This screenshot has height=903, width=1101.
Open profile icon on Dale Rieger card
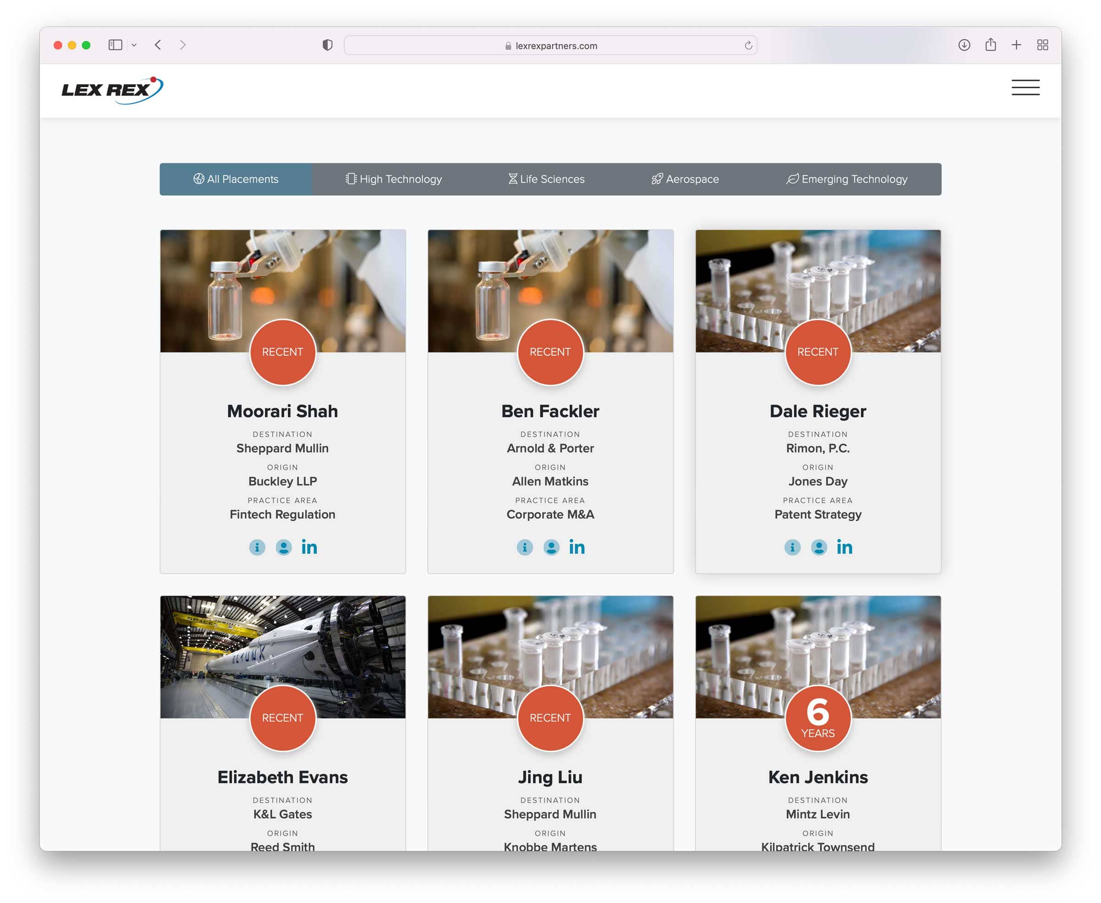819,547
